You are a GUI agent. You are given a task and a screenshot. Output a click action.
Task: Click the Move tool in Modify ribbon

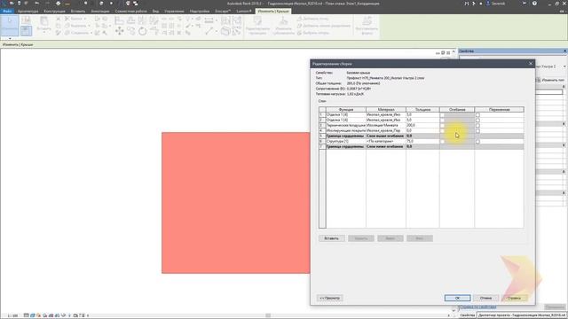pos(119,32)
